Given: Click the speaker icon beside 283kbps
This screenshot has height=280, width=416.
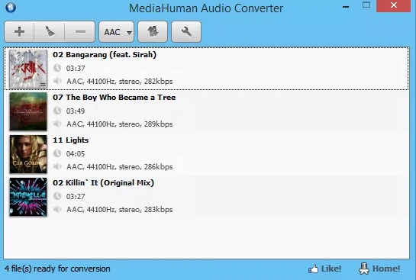Looking at the screenshot, I should 57,209.
